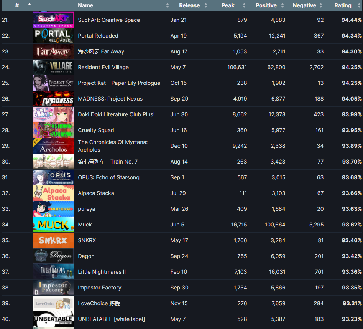Open SNKRX game thumbnail
The height and width of the screenshot is (329, 363).
pos(53,240)
